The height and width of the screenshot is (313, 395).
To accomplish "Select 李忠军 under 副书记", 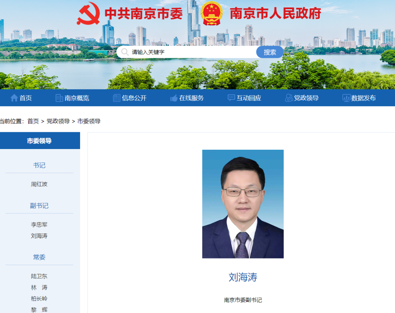I will point(39,224).
